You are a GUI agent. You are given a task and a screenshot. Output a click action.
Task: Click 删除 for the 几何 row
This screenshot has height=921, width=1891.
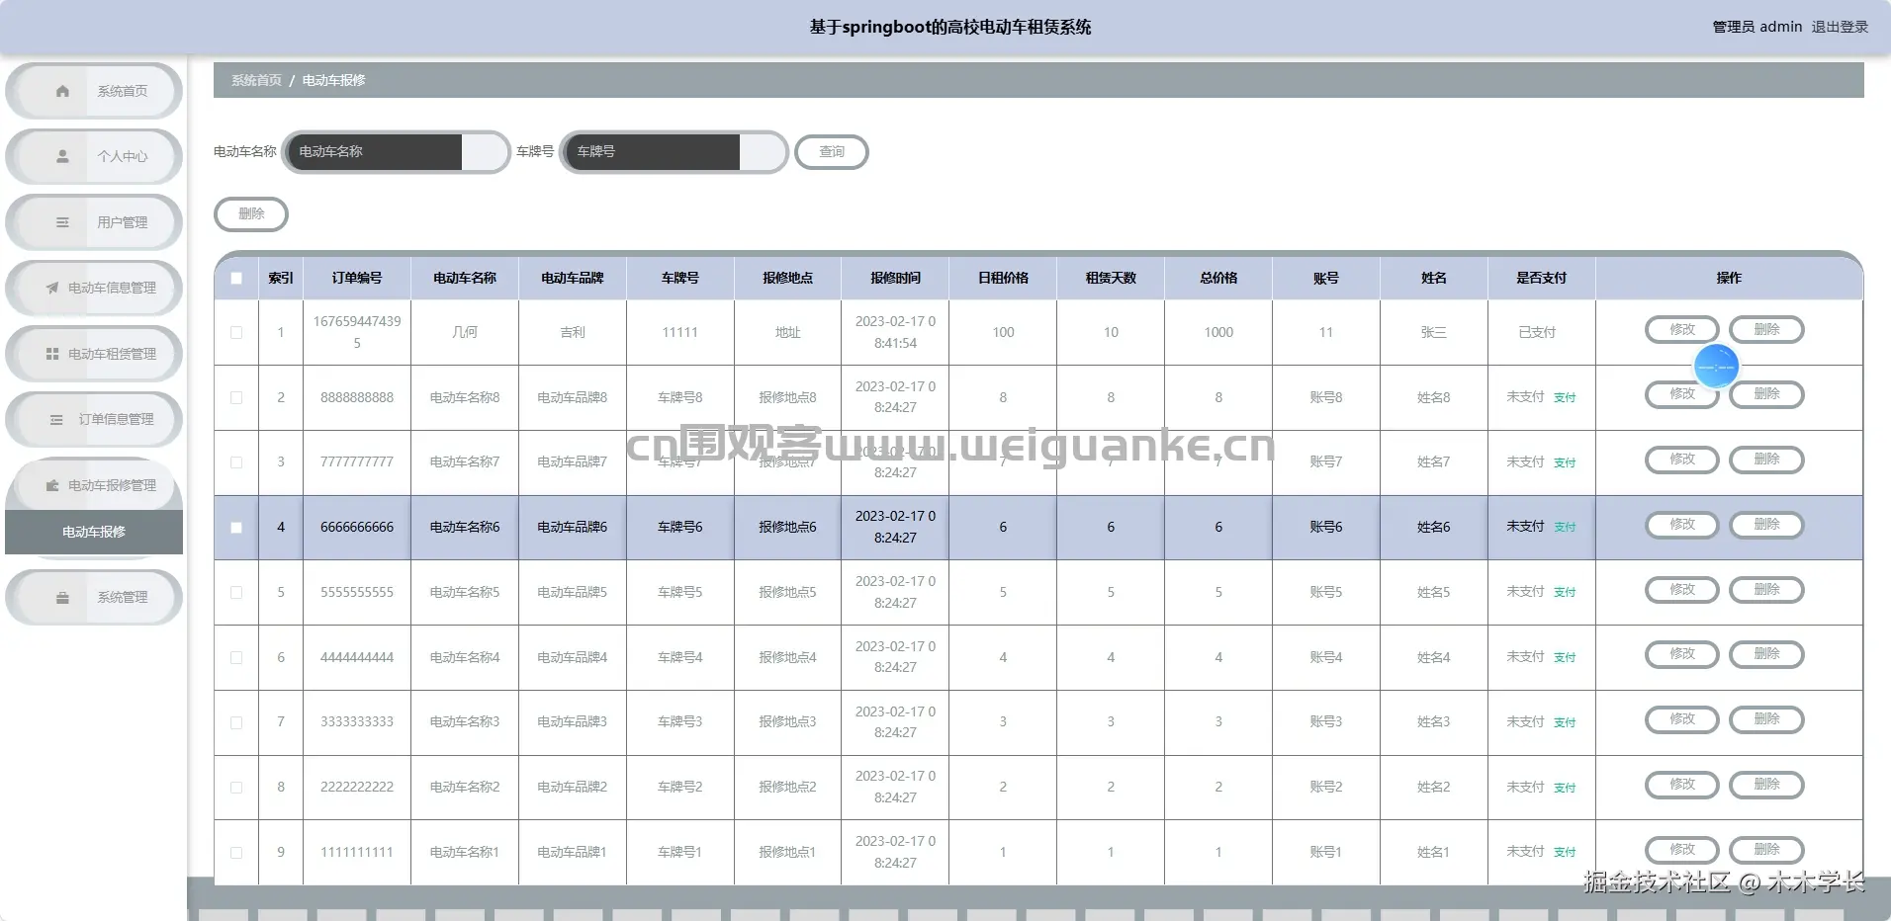[1766, 330]
